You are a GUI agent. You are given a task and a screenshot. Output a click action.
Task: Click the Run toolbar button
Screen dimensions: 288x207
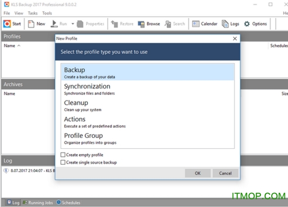click(x=59, y=24)
